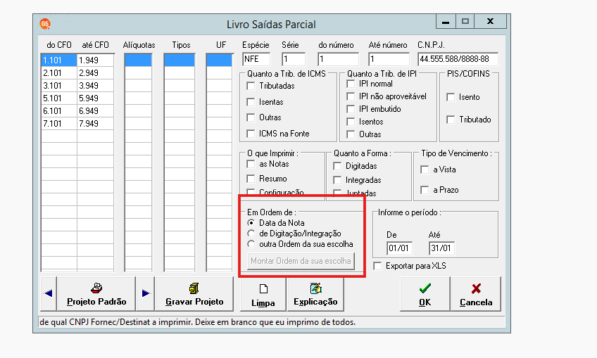Screen dimensions: 597x358
Task: Enable ICMS na Fonte checkbox
Action: 251,134
